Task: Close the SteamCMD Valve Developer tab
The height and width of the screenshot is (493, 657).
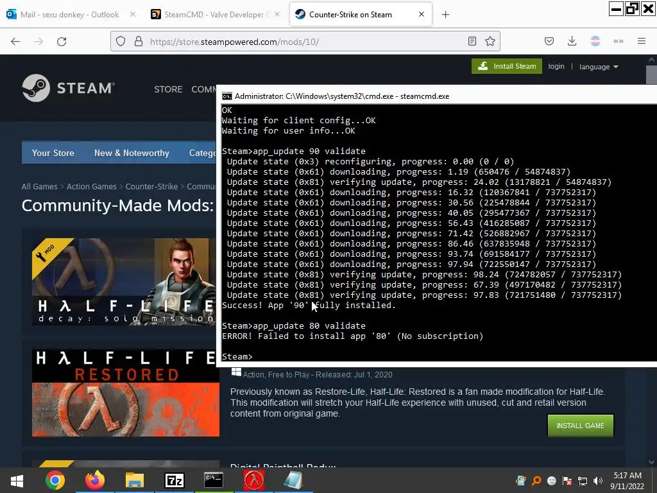Action: [277, 14]
